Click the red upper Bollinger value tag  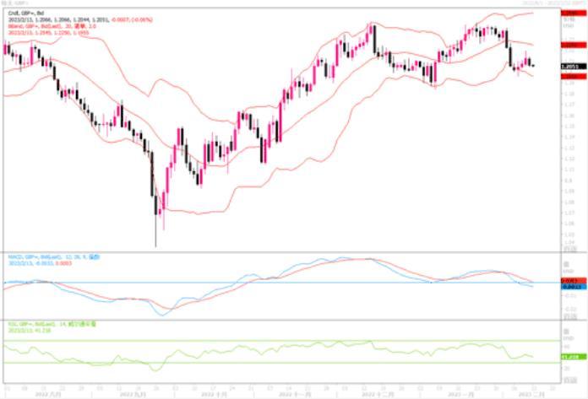(569, 14)
